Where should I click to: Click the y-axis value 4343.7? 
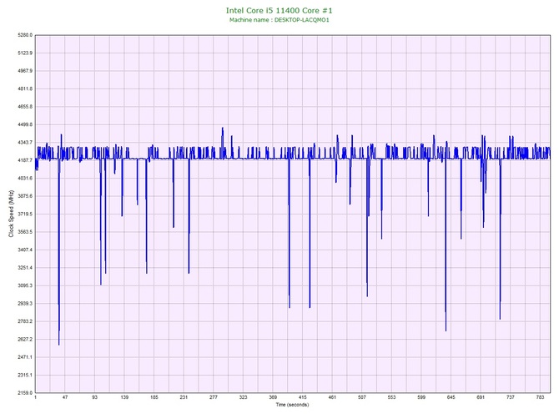coord(25,143)
